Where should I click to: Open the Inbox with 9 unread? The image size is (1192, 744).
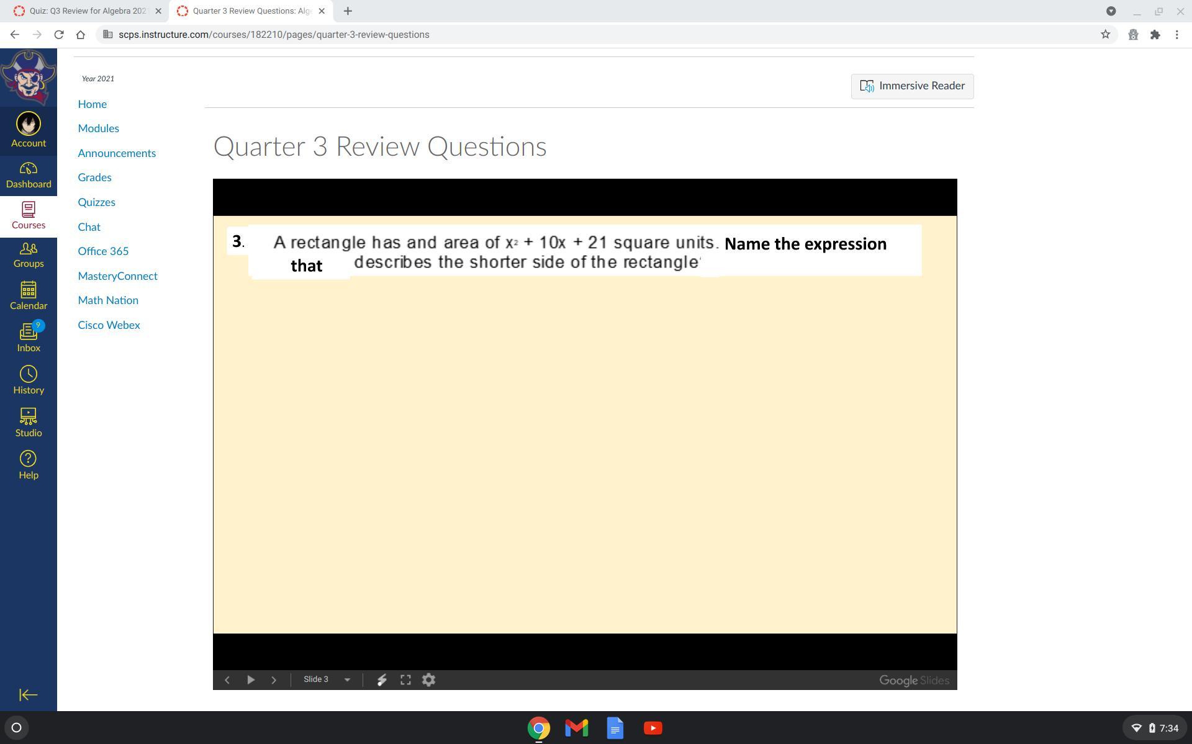tap(29, 338)
